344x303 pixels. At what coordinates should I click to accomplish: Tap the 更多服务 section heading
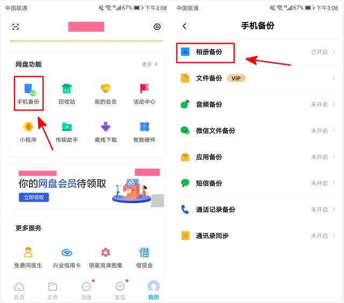(x=28, y=228)
